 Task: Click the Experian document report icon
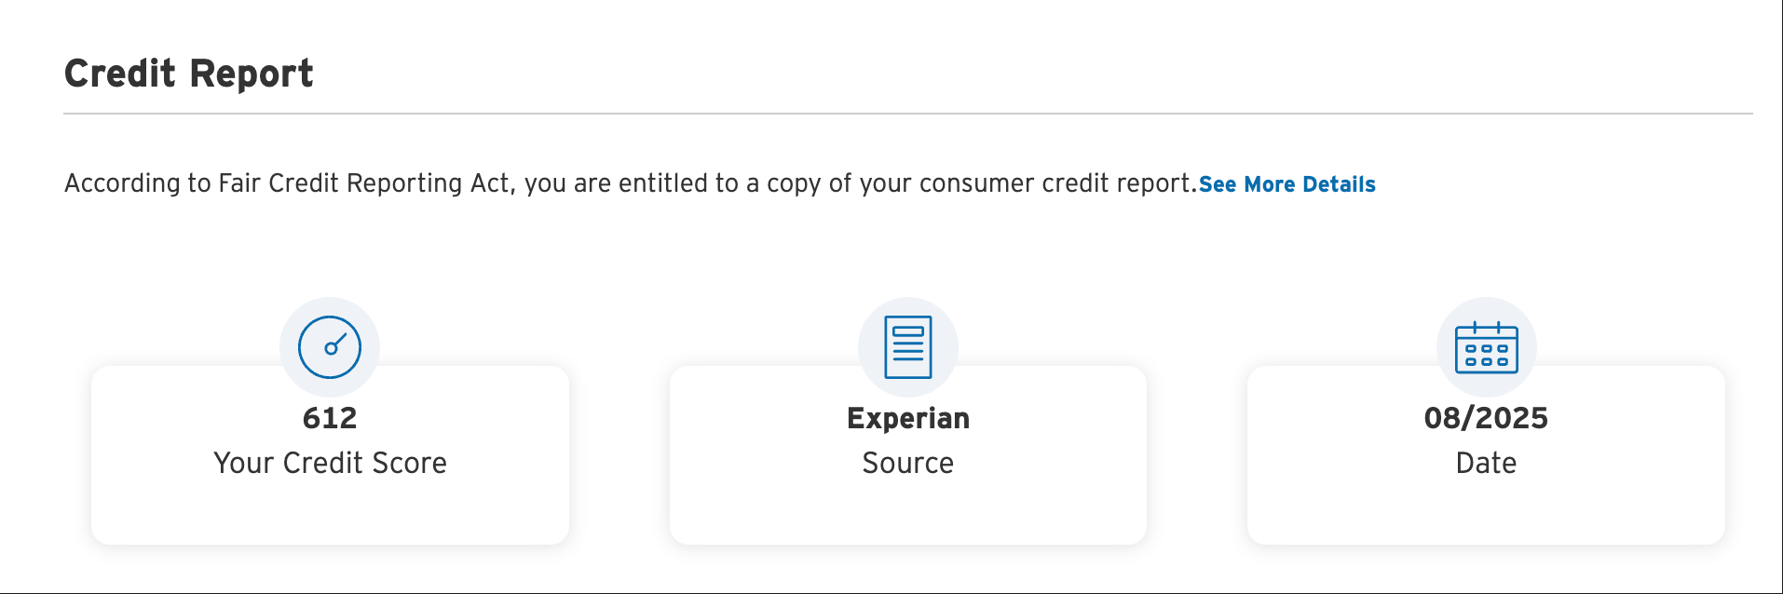point(908,347)
